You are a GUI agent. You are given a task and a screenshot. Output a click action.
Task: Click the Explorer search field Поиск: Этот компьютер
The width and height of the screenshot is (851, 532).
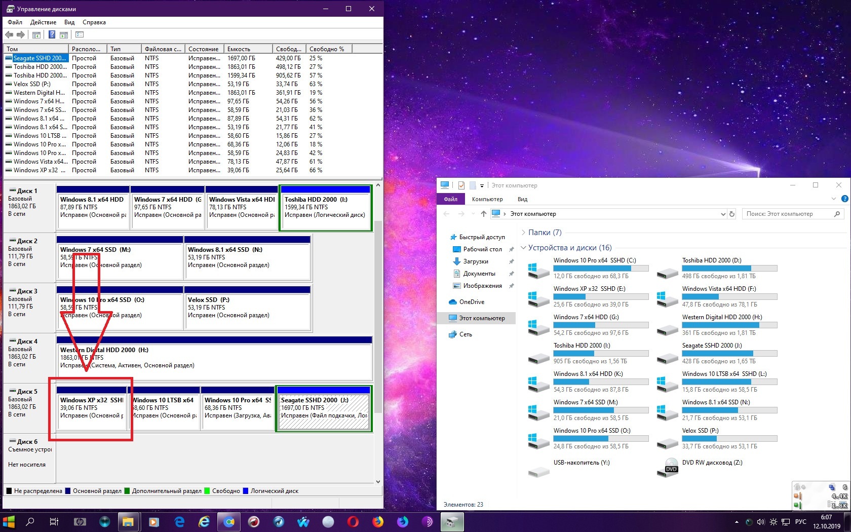[x=793, y=214]
